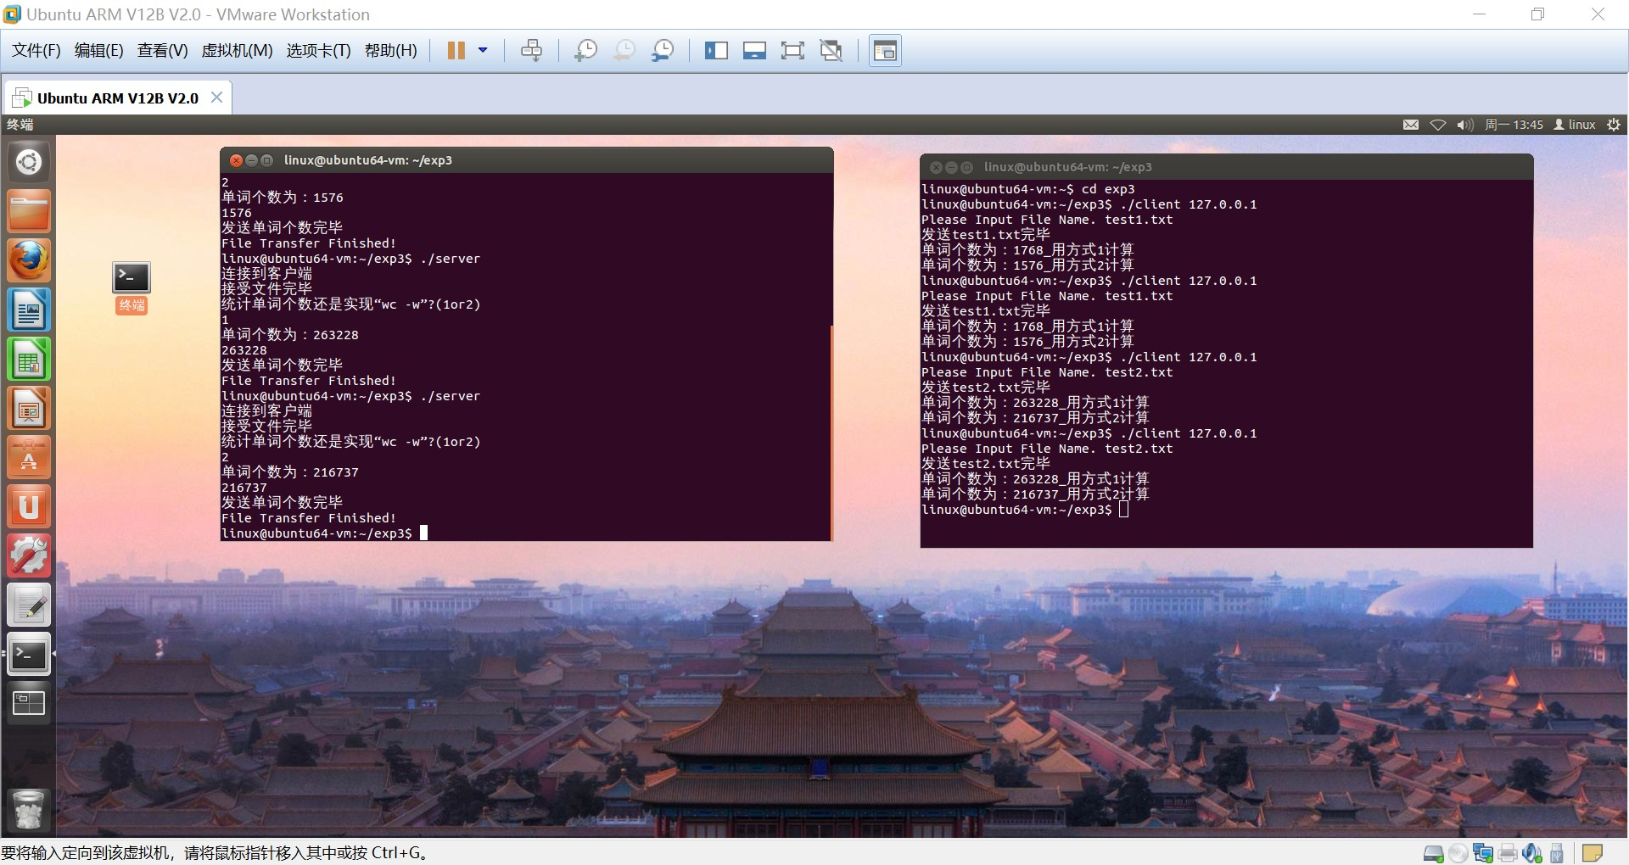Toggle the thumbnail bar view
The image size is (1629, 865).
pyautogui.click(x=754, y=51)
